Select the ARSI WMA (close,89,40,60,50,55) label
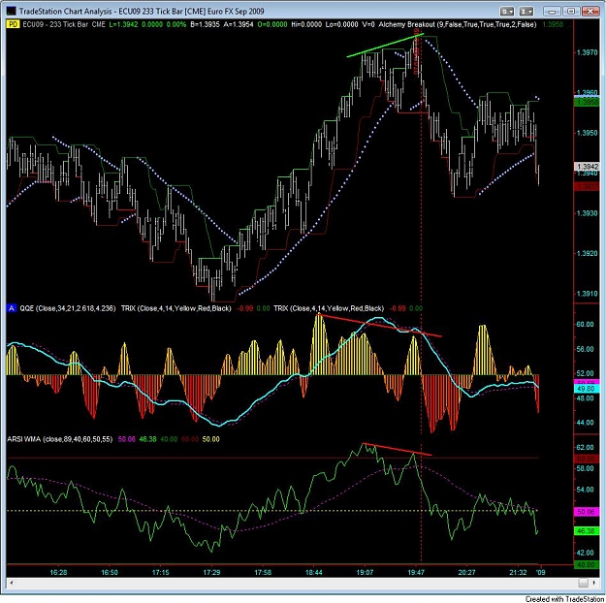This screenshot has height=603, width=606. tap(60, 439)
